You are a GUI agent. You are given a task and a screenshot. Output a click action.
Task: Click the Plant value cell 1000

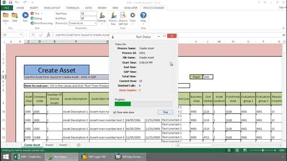pyautogui.click(x=208, y=77)
